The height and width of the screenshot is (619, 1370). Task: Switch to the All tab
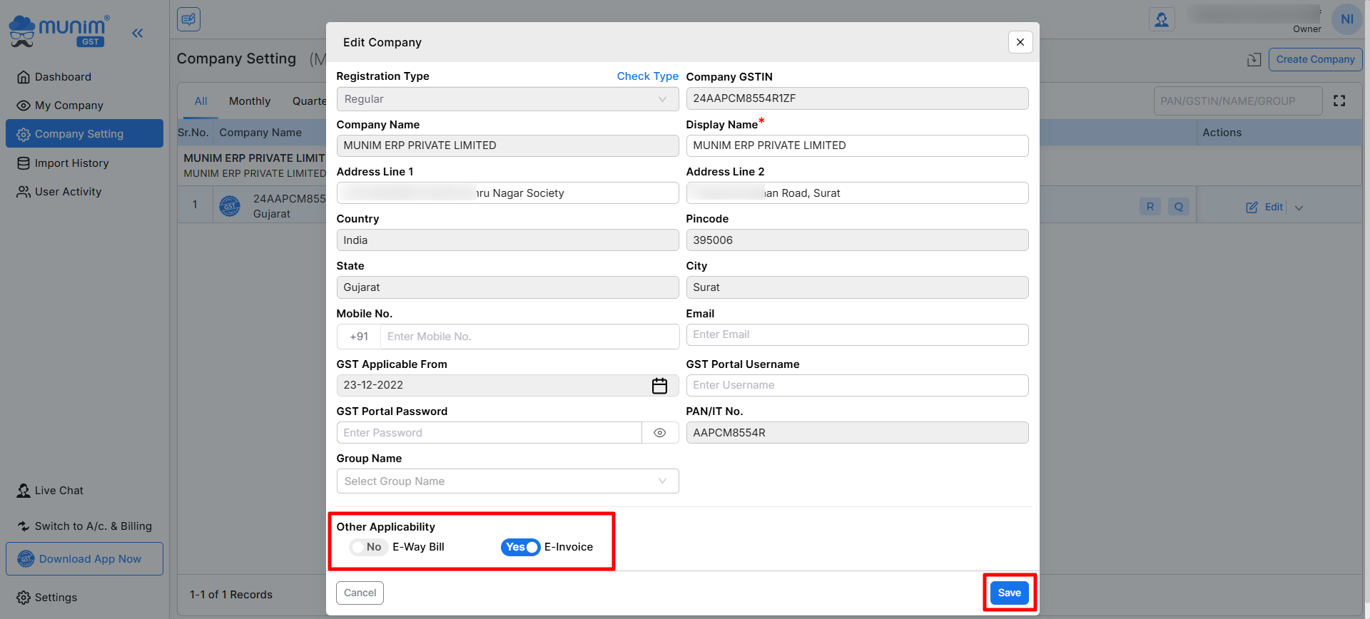(x=201, y=101)
